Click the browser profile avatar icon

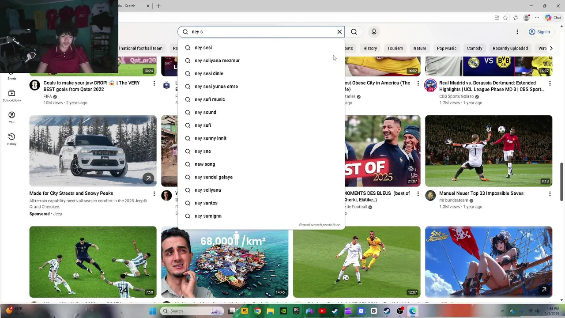point(526,18)
